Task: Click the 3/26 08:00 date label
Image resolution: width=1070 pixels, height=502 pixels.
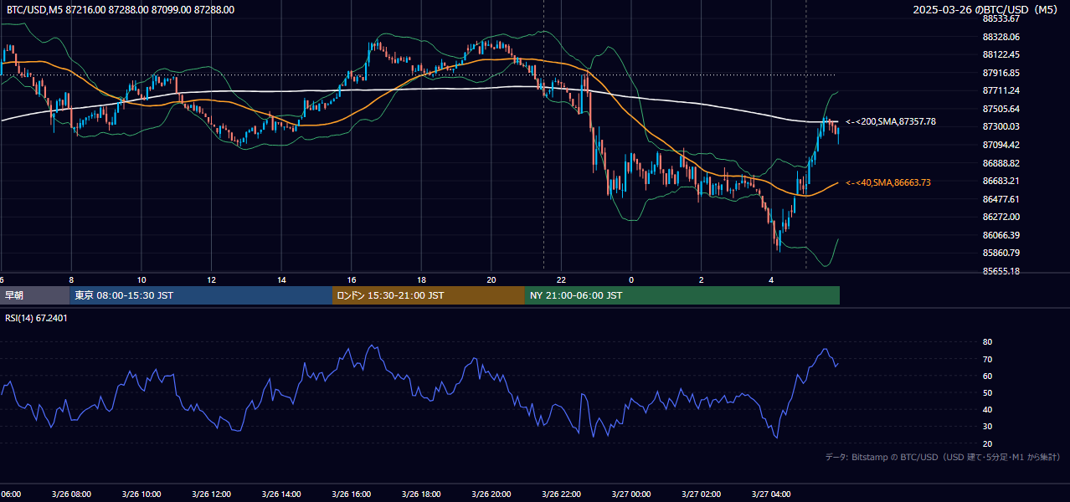Action: coord(71,494)
